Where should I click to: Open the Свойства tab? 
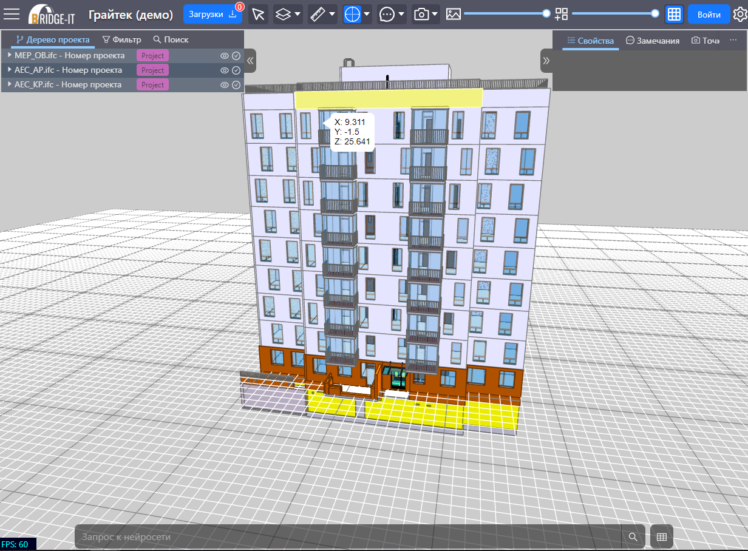(x=591, y=41)
